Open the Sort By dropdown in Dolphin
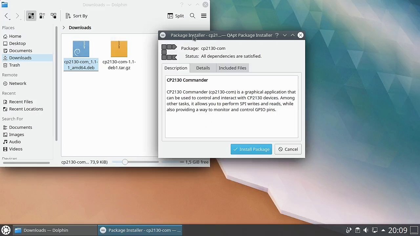 76,16
